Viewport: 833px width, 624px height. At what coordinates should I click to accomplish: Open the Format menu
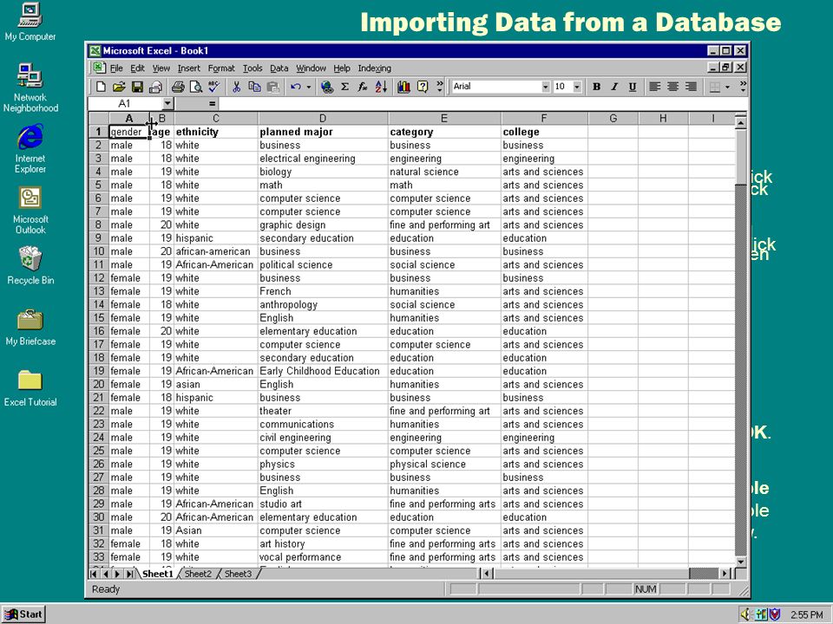click(221, 68)
